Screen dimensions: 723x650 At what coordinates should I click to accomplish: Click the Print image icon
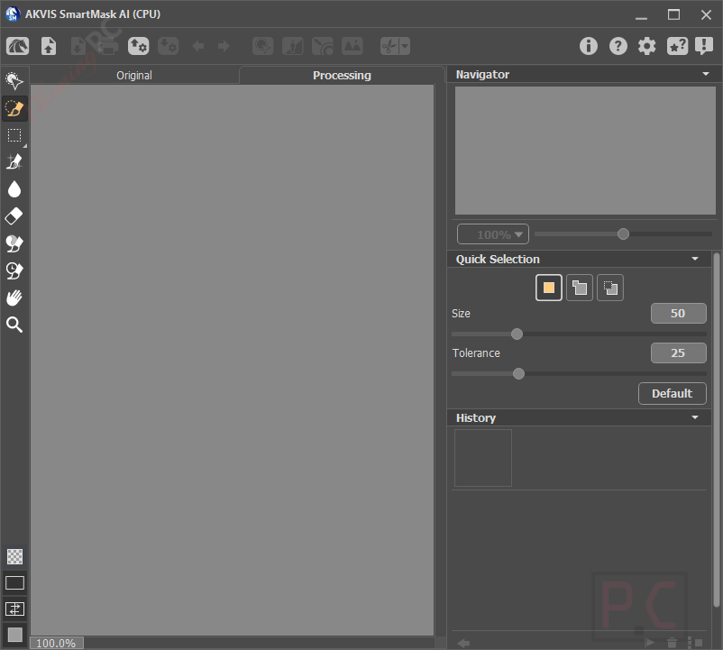(x=108, y=46)
